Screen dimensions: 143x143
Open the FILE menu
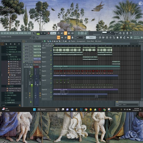coord(2,33)
